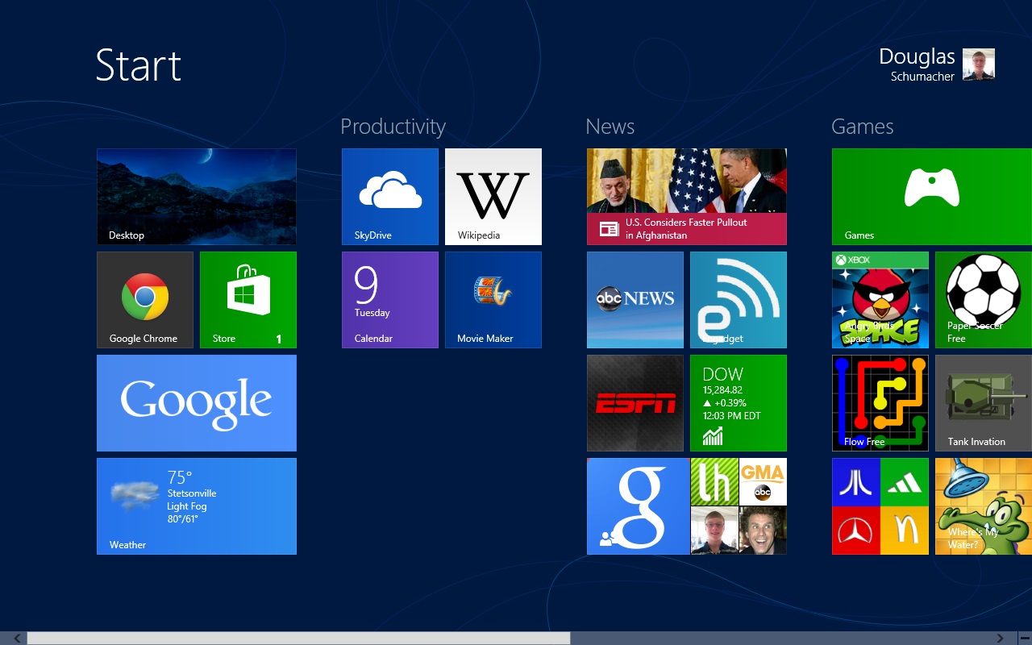This screenshot has height=645, width=1032.
Task: Open the green Store tile
Action: [248, 300]
